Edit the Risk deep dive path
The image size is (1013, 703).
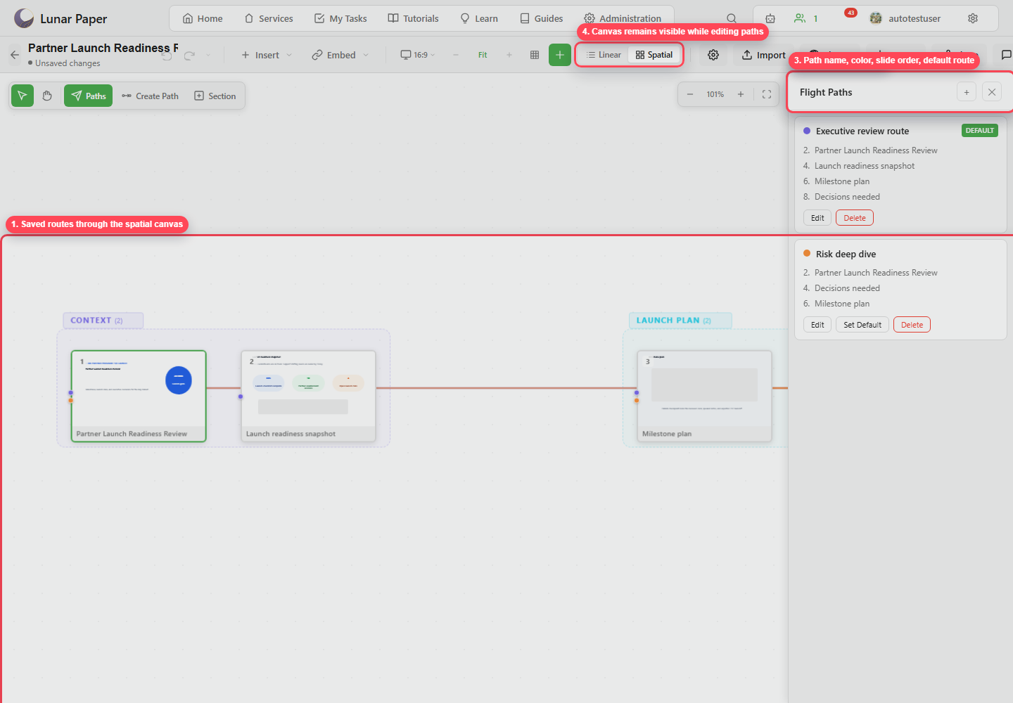817,325
